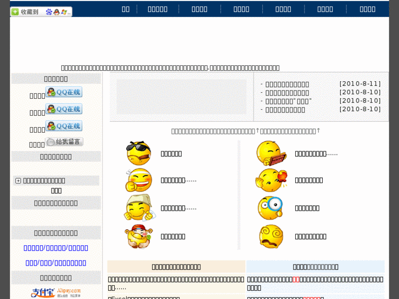Share via QQ penguin icon in bookmark bar
Viewport: 399px width, 299px height.
point(57,12)
